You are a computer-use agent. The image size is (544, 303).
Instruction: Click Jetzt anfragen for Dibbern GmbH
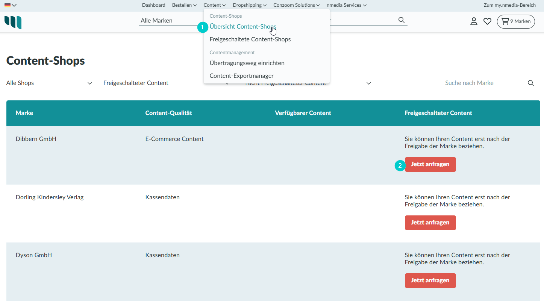(x=430, y=164)
